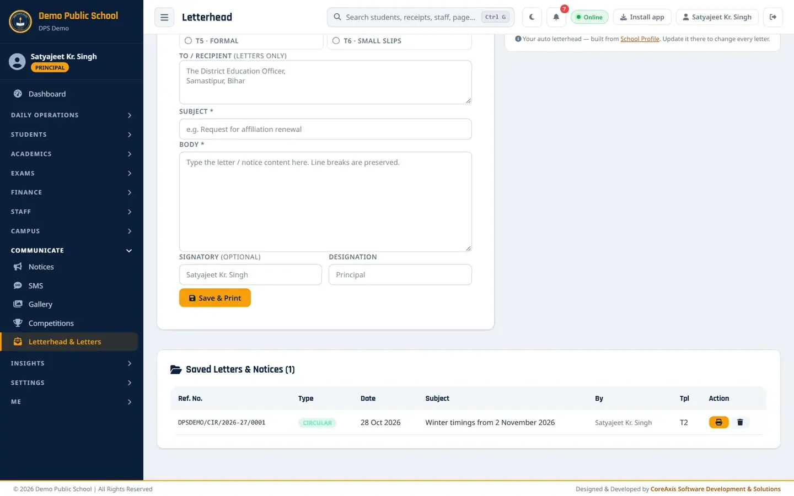Click the Signatory input field

[x=250, y=274]
